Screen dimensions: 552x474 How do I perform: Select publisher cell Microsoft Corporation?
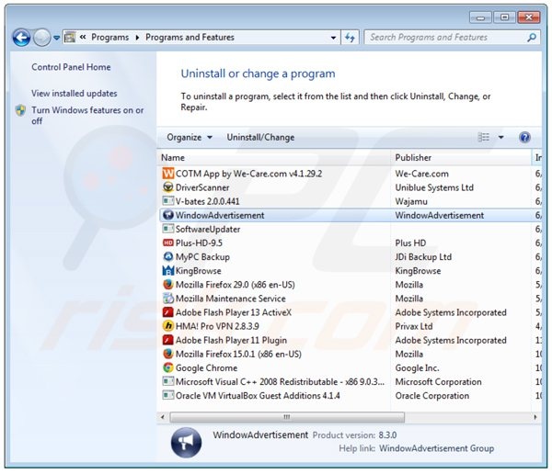tap(438, 382)
